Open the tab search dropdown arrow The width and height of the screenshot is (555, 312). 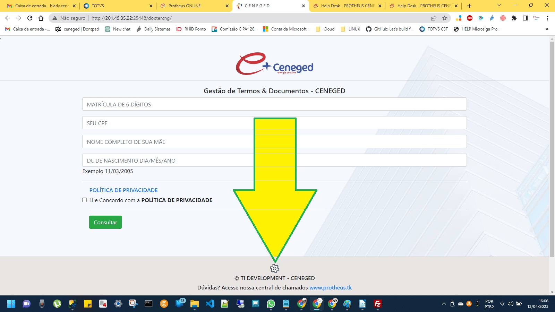point(499,6)
